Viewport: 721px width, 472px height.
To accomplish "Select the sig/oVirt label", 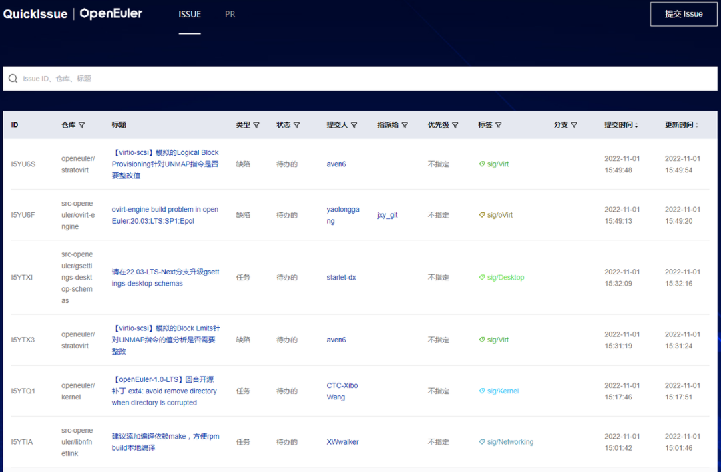I will coord(500,215).
